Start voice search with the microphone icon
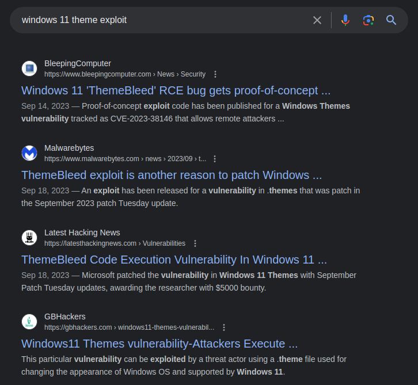The width and height of the screenshot is (418, 385). pyautogui.click(x=345, y=20)
